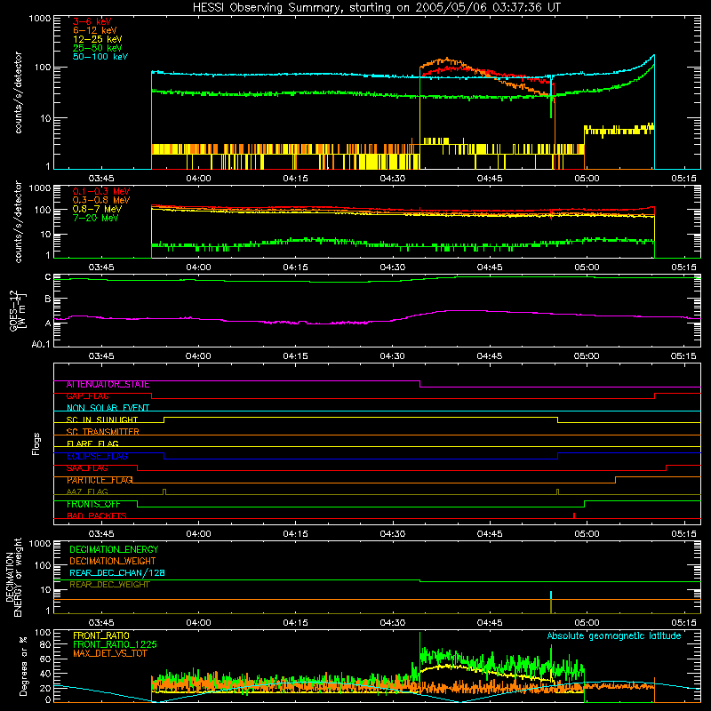The width and height of the screenshot is (711, 711).
Task: Click the 0.3-0.8 MeV legend entry
Action: 101,200
